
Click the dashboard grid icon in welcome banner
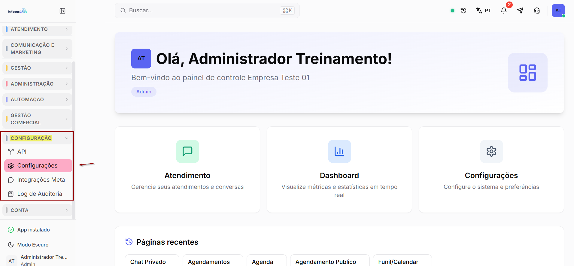(x=527, y=73)
